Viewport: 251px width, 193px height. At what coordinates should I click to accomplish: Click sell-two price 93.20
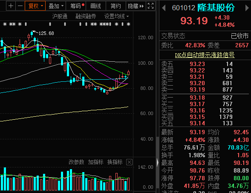click(197, 83)
